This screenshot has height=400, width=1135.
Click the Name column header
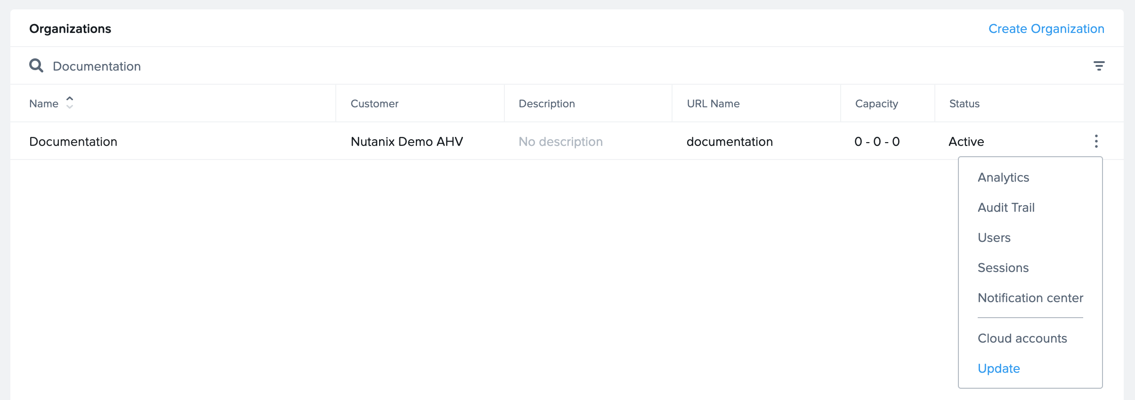pos(44,104)
